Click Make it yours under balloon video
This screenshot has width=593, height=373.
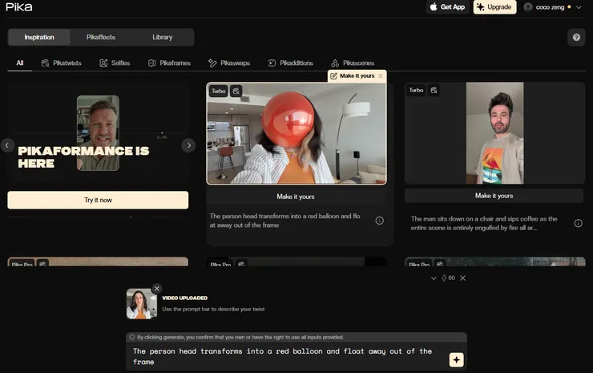(296, 197)
